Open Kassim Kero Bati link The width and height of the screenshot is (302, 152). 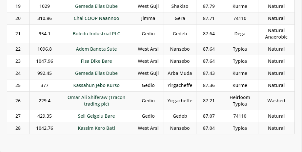point(96,128)
